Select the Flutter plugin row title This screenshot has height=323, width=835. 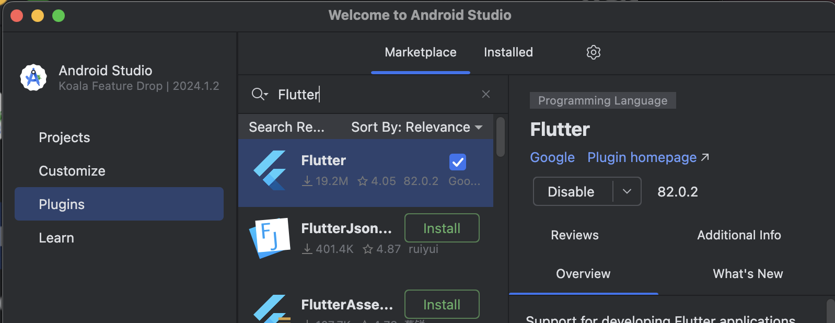(x=323, y=160)
